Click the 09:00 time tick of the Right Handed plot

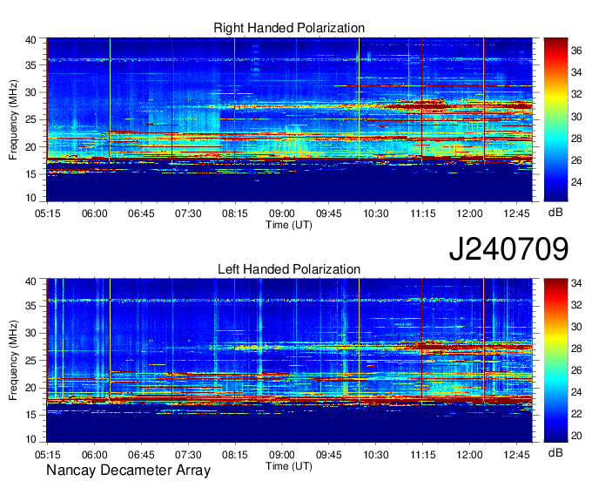pos(282,213)
